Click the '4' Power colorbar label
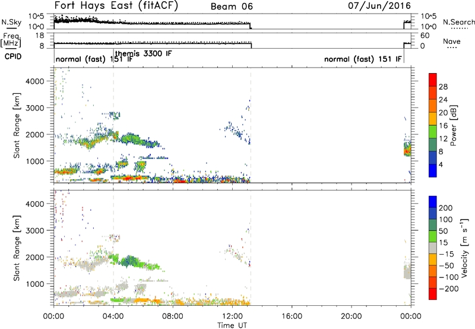 tap(441, 164)
